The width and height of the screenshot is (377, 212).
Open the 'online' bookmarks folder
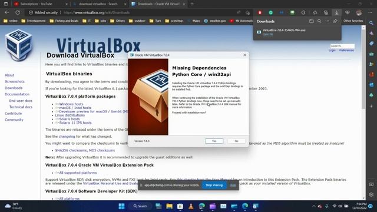(x=11, y=21)
